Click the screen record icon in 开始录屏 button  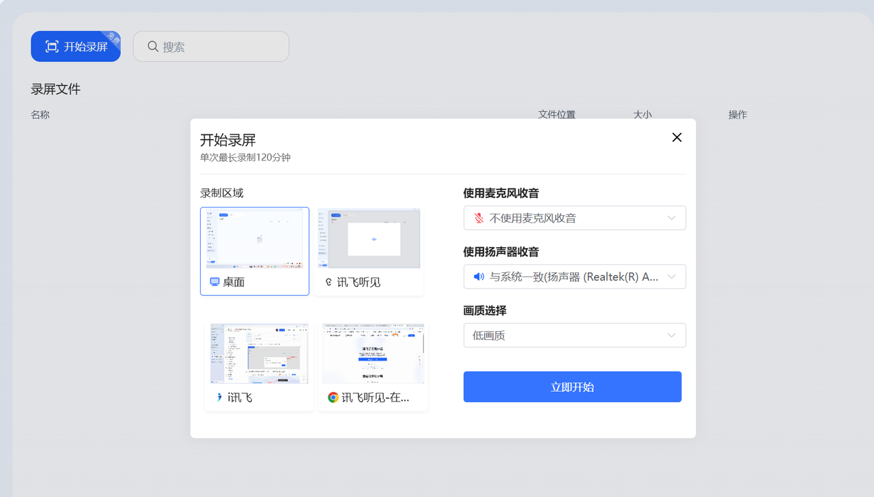click(52, 46)
